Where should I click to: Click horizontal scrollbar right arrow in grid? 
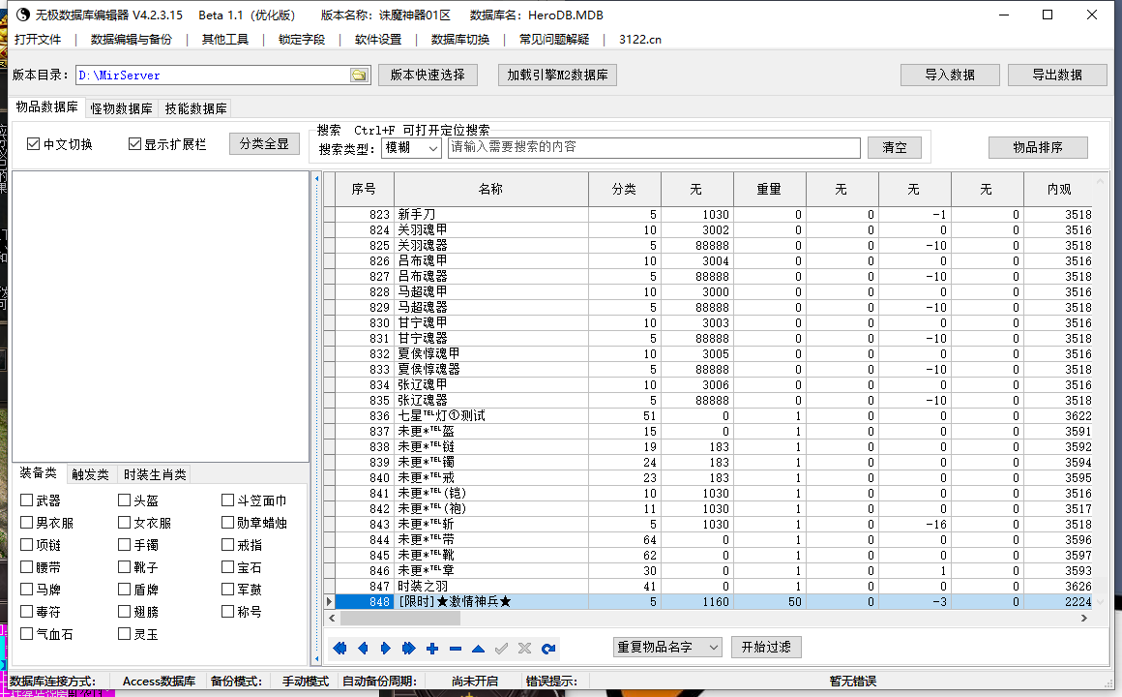point(1083,618)
